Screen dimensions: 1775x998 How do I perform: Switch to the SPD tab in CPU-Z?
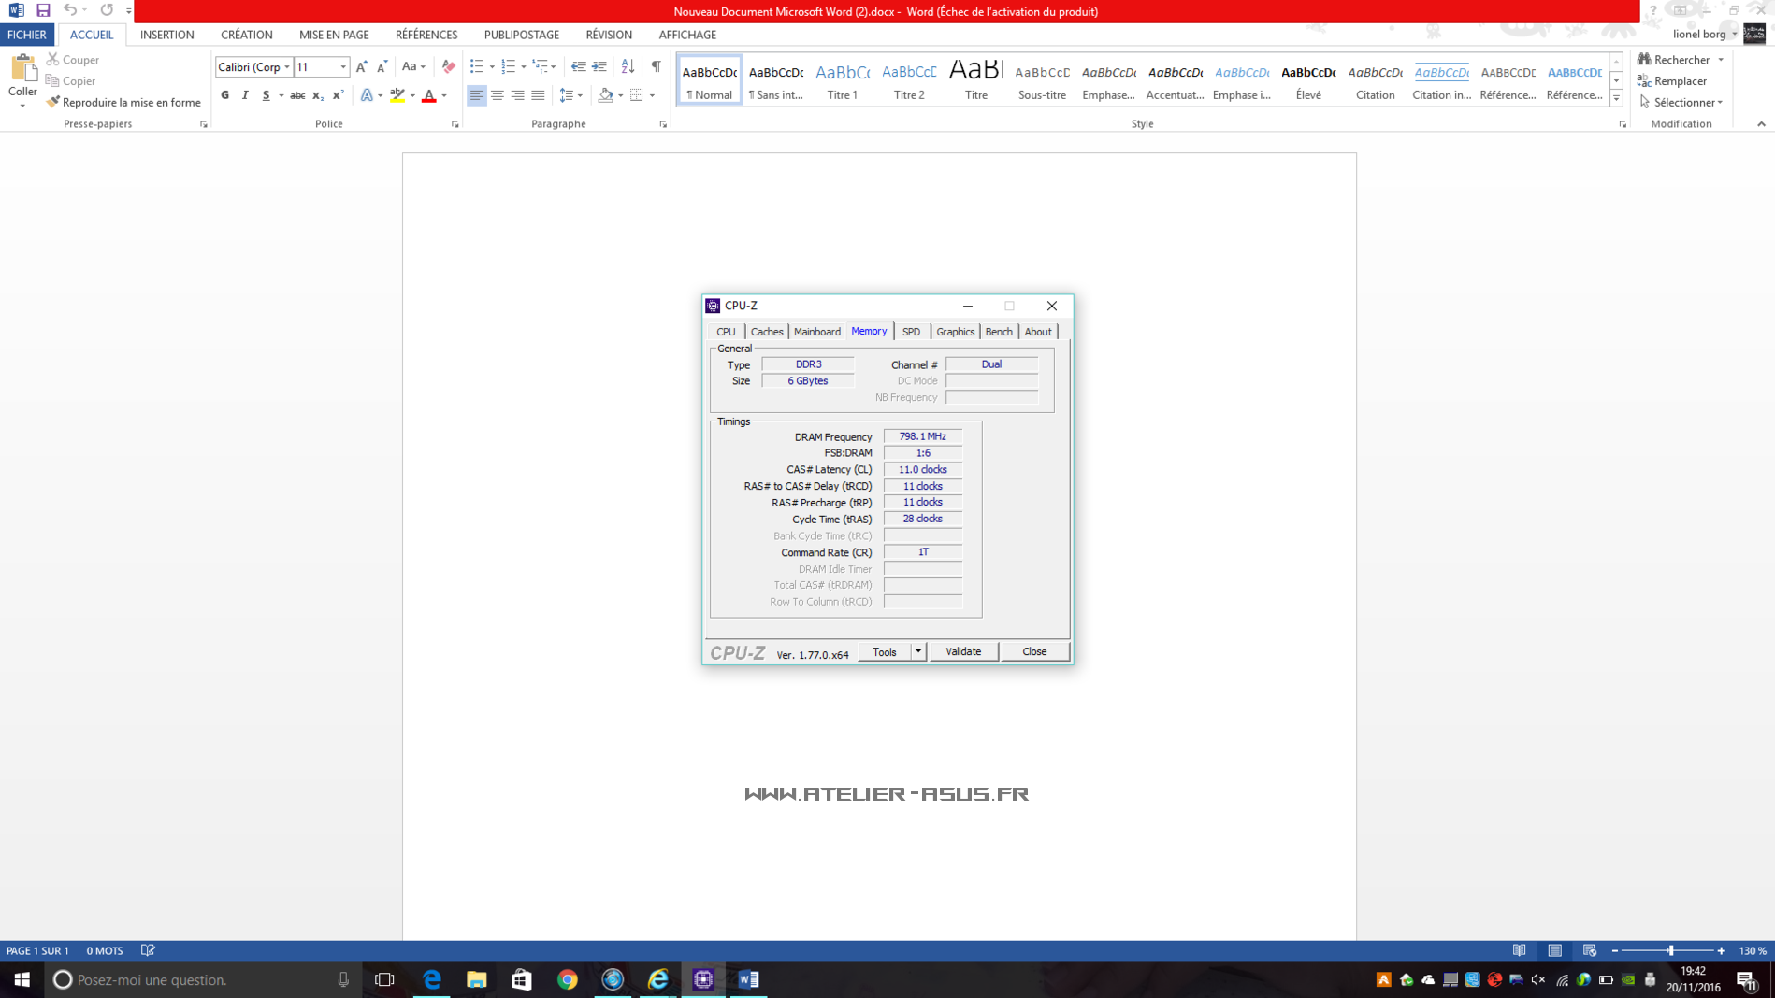click(911, 332)
